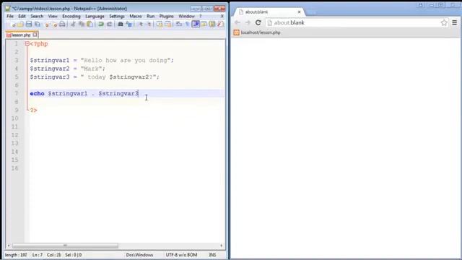This screenshot has width=462, height=260.
Task: Open the Encoding menu
Action: pyautogui.click(x=71, y=16)
